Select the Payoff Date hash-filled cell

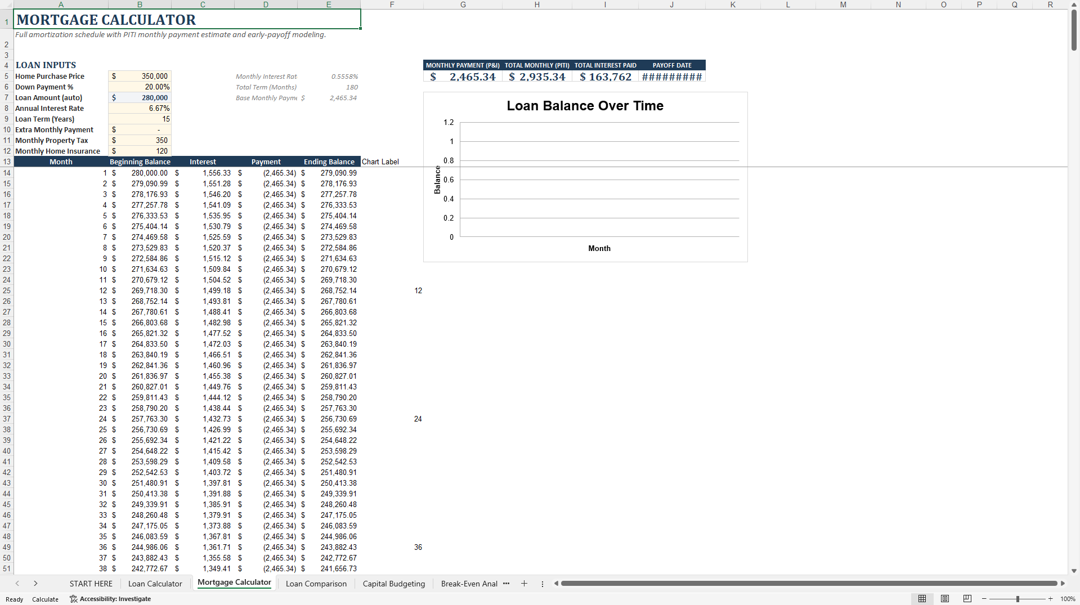pyautogui.click(x=672, y=77)
